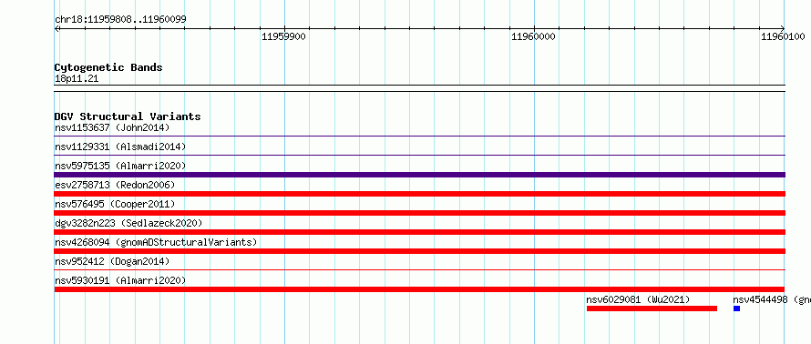Click the chr18:11959808..11960099 region label
This screenshot has width=811, height=344.
pyautogui.click(x=120, y=20)
